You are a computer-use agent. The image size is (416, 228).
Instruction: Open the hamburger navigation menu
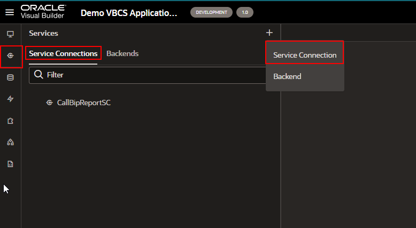(x=10, y=12)
